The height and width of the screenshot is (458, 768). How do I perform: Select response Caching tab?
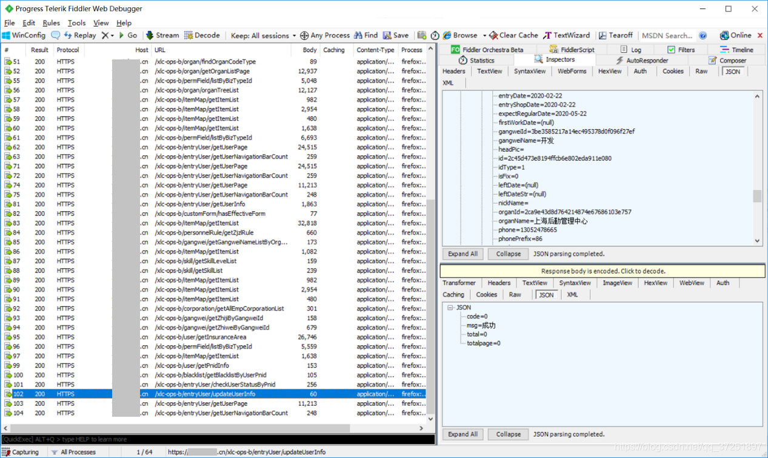point(453,294)
